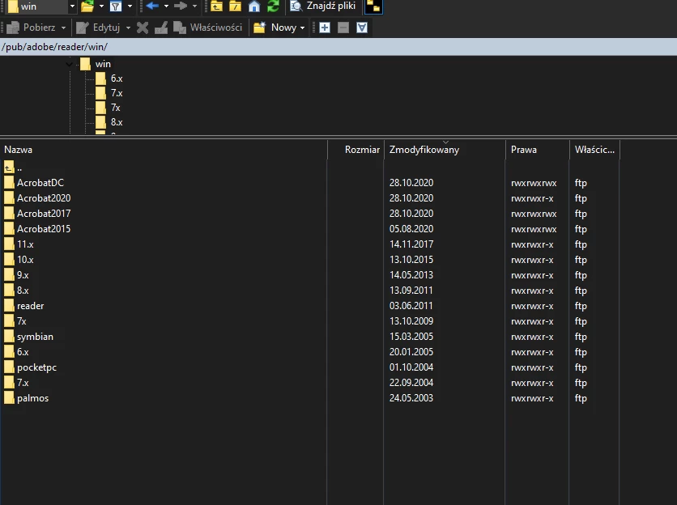Open the directory bookmark folder icon

pyautogui.click(x=87, y=6)
